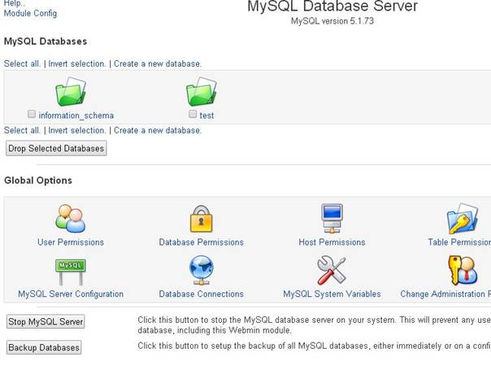491x392 pixels.
Task: Click the Stop MySQL Server button
Action: pos(46,321)
